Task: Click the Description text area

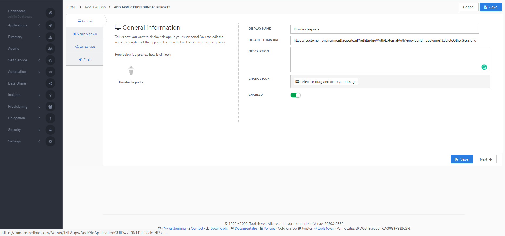Action: click(390, 60)
